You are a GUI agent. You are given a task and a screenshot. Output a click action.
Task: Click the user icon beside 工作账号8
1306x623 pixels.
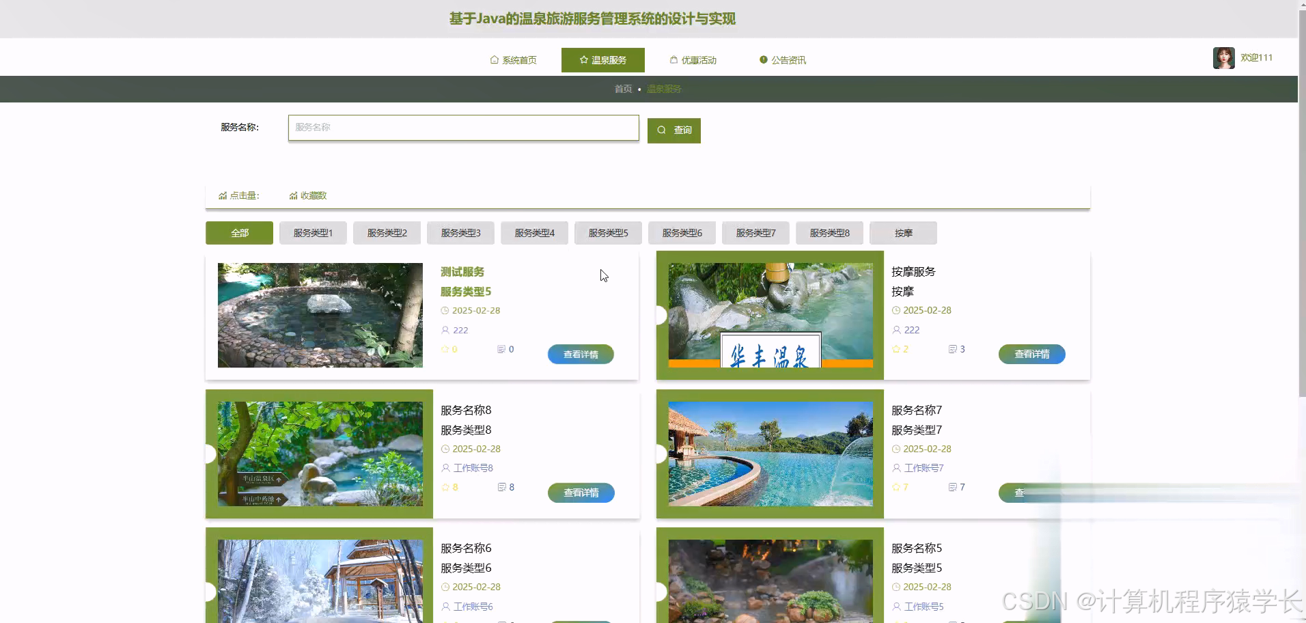pos(445,468)
